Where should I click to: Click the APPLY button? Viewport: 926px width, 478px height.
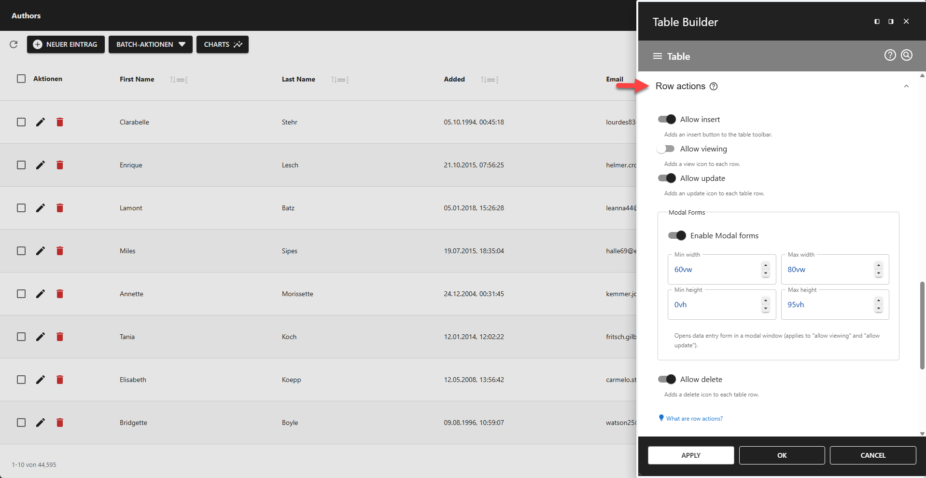[690, 455]
